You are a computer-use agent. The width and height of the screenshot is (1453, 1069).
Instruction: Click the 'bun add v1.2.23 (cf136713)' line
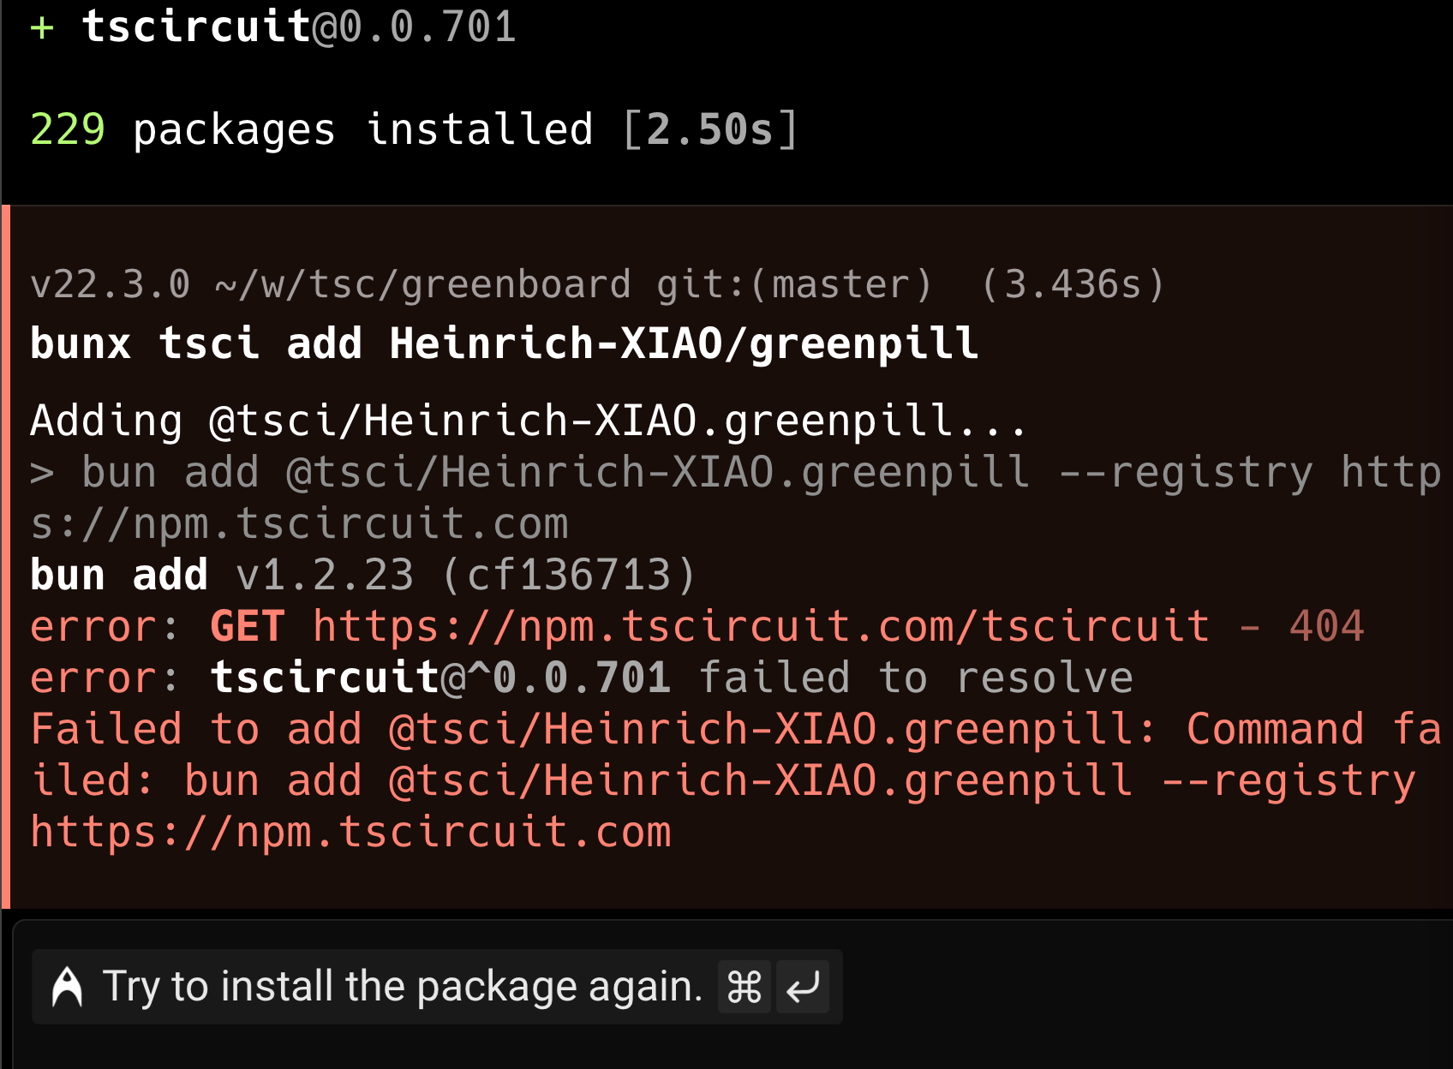(363, 575)
